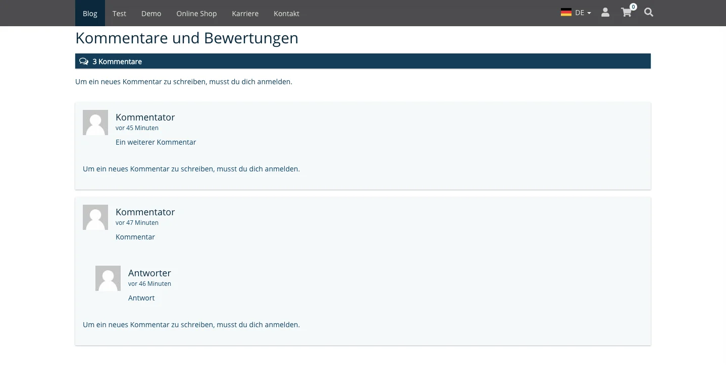Click Antworter's avatar image

(x=108, y=278)
